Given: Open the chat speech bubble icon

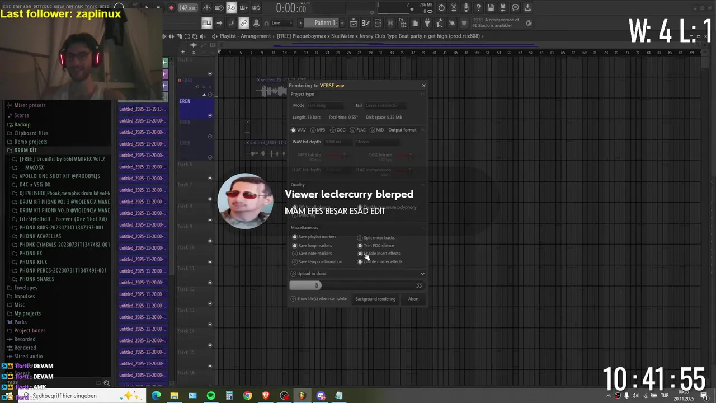Looking at the screenshot, I should coord(515,8).
